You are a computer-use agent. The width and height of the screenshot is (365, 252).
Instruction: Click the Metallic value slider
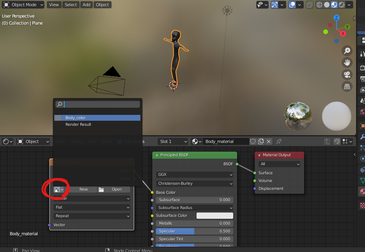point(194,223)
